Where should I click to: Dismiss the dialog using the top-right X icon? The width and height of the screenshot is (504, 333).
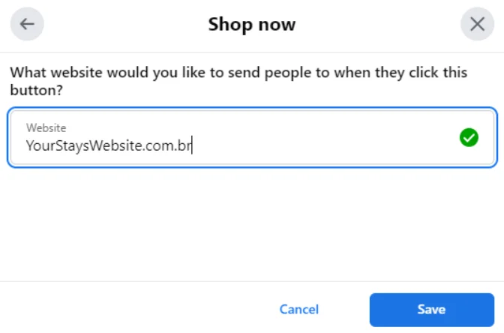coord(477,24)
